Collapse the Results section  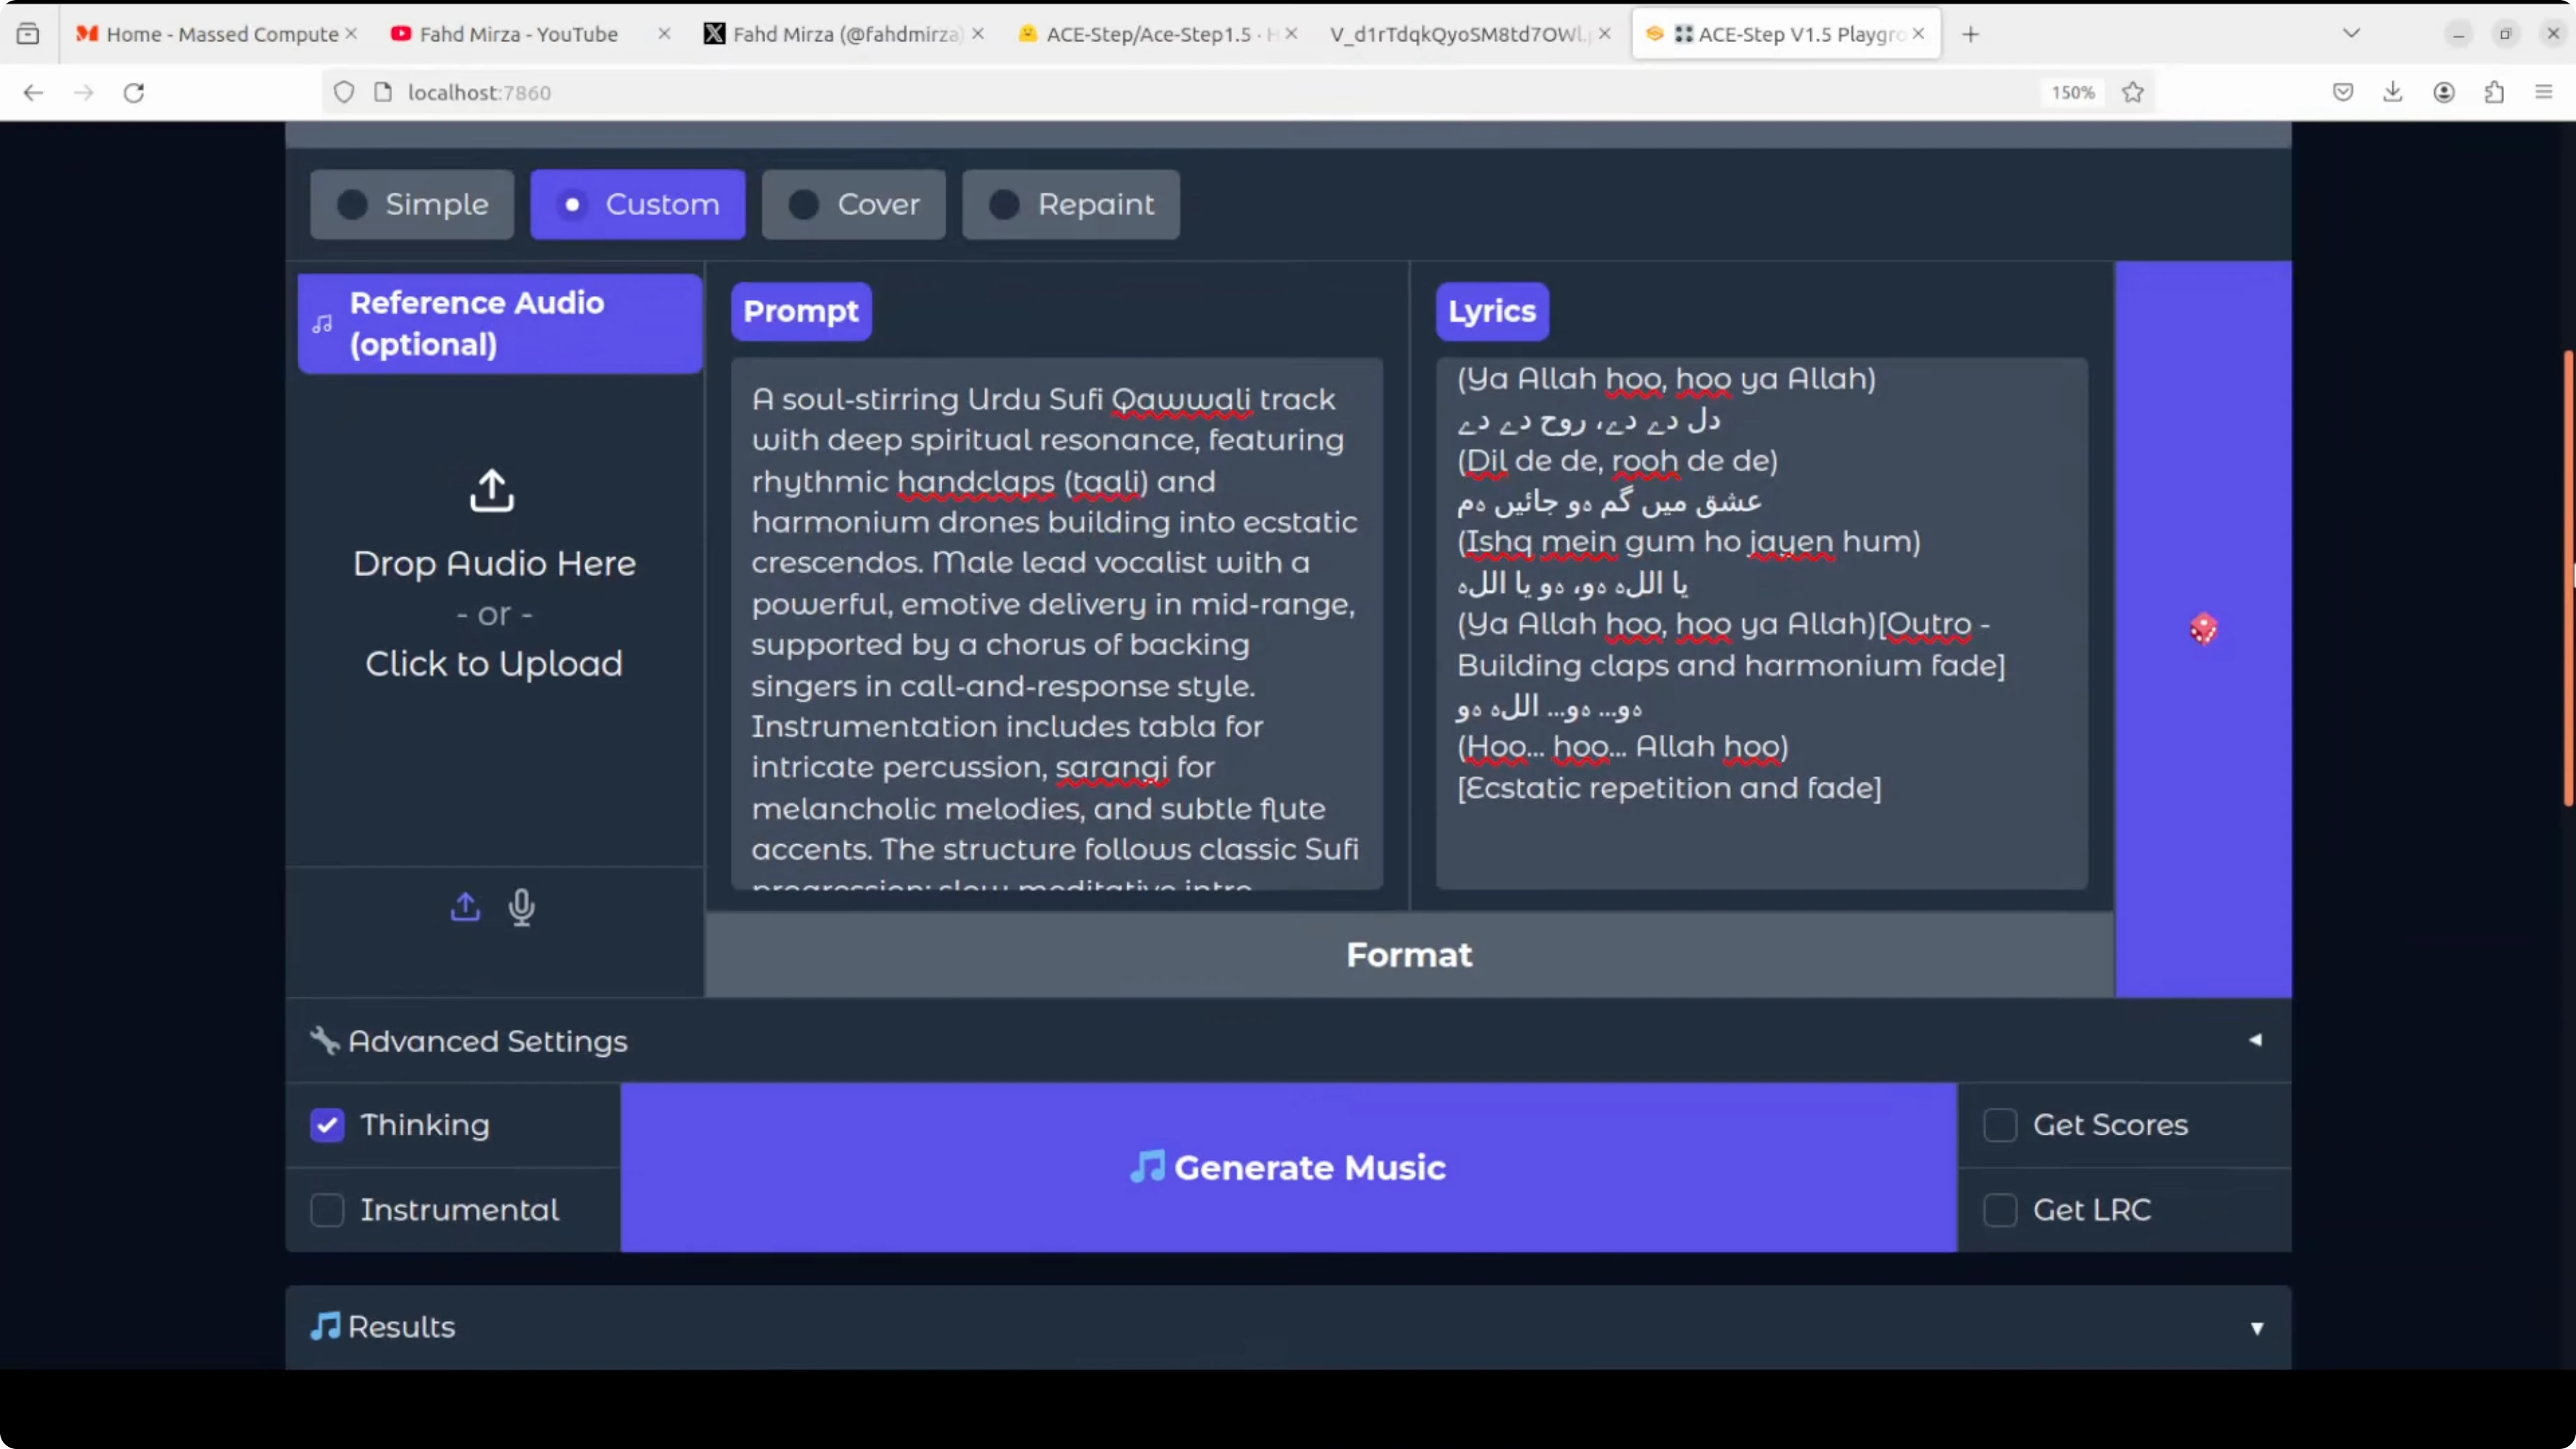1288,1327
